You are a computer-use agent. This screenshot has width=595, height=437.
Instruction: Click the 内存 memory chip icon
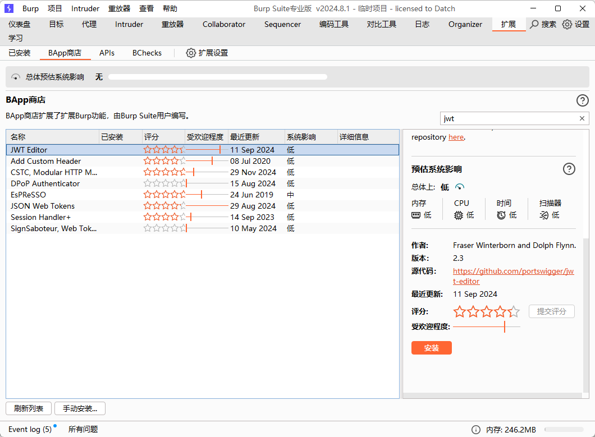[x=416, y=215]
